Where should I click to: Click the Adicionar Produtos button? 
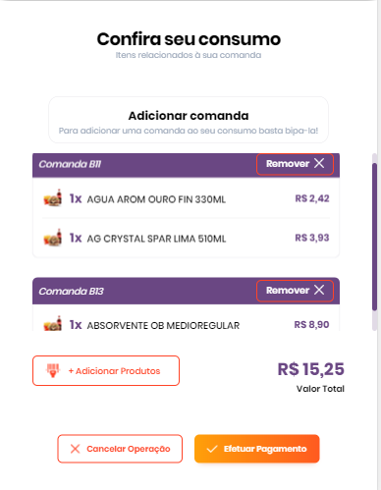[106, 370]
